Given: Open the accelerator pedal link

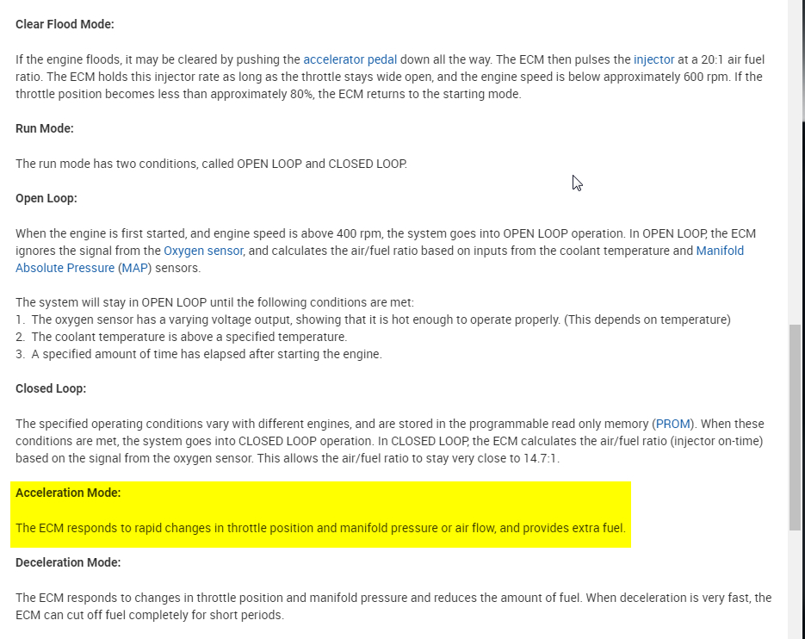Looking at the screenshot, I should point(350,59).
